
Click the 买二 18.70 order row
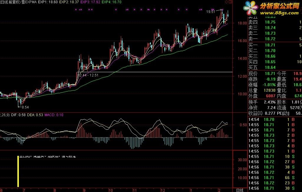pos(275,51)
